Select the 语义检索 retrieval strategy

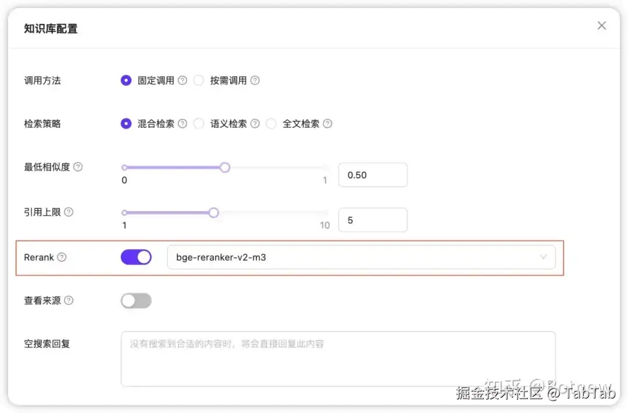pyautogui.click(x=198, y=123)
